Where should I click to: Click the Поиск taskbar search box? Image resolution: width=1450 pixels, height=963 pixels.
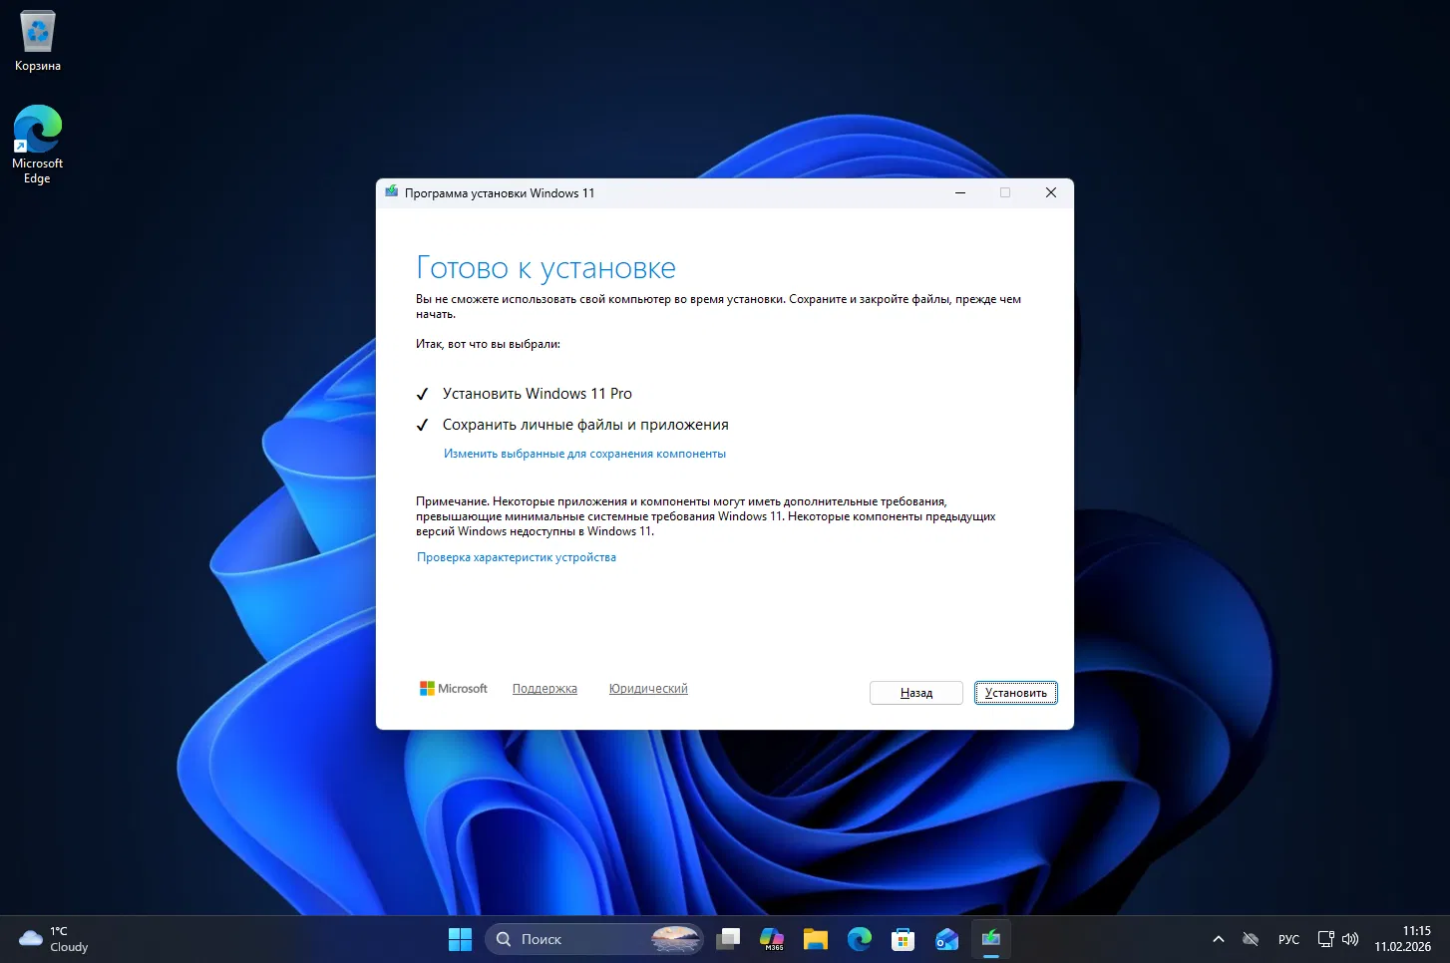pos(594,939)
